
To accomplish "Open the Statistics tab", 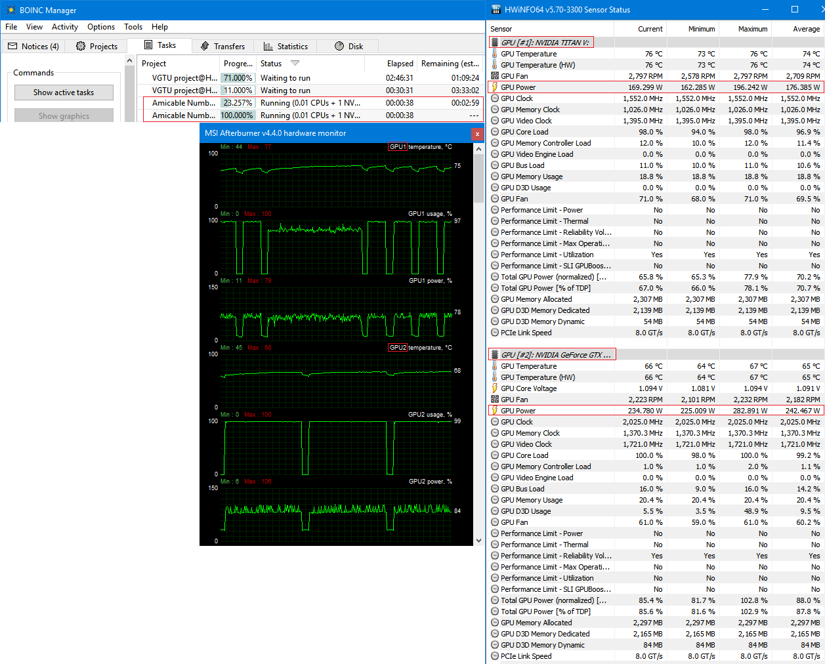I will pos(286,46).
